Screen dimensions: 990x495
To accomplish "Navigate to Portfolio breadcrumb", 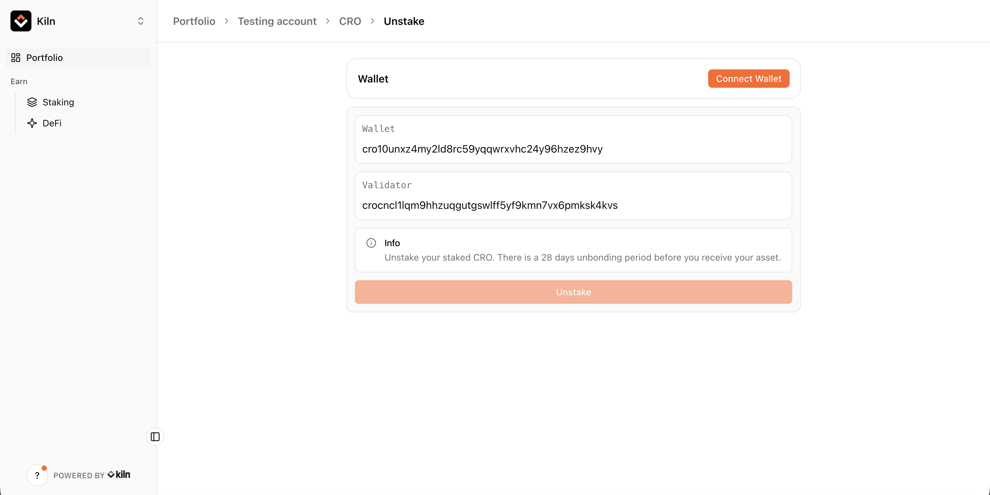I will tap(194, 21).
